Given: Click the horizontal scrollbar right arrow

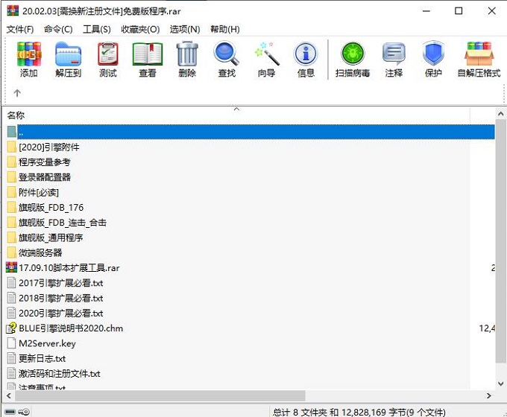Looking at the screenshot, I should pos(488,395).
